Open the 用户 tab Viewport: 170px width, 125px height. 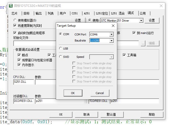pyautogui.click(x=63, y=13)
